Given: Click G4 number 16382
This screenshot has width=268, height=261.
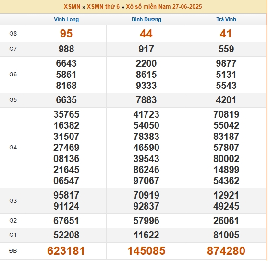Looking at the screenshot, I should click(66, 125).
